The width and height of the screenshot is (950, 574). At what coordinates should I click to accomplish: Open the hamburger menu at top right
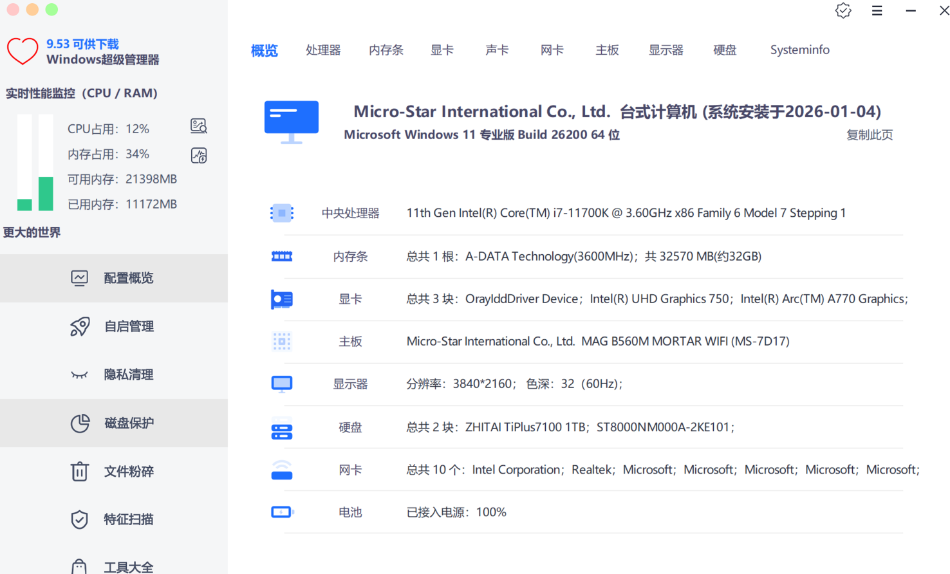tap(877, 10)
